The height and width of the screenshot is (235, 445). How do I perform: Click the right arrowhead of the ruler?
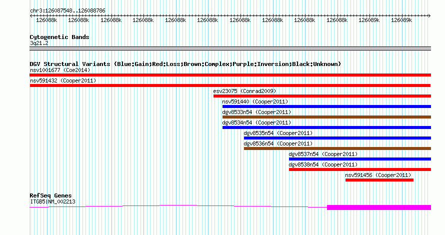[x=429, y=16]
